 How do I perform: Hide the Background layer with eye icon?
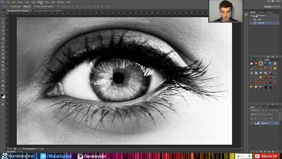tap(252, 123)
